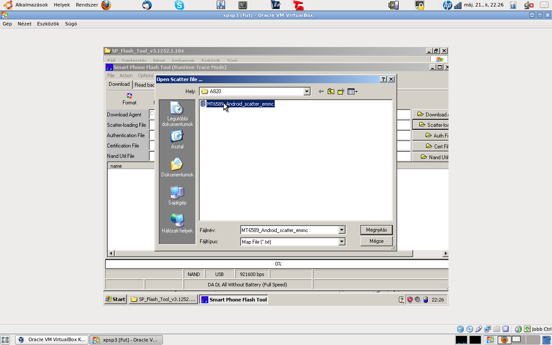Select the MT6589_Android_scatter_emmc file
Viewport: 552px width, 345px height.
[x=240, y=104]
